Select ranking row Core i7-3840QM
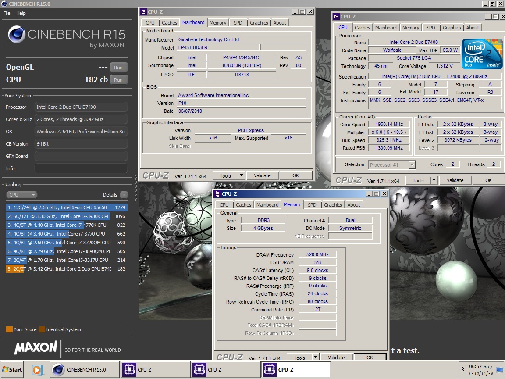The width and height of the screenshot is (505, 379). coord(67,251)
